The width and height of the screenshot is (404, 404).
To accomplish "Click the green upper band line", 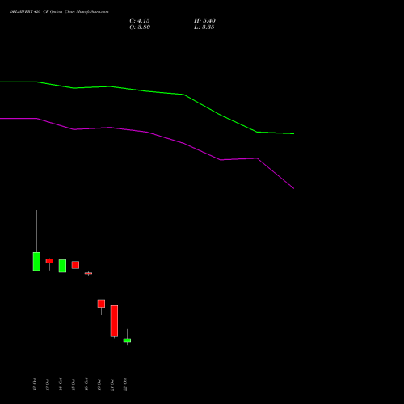I will 147,91.
